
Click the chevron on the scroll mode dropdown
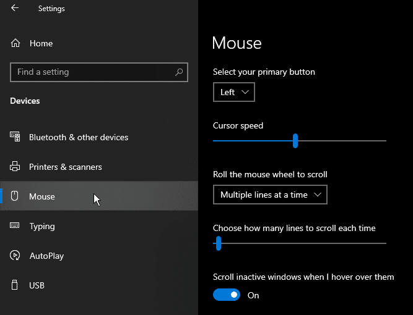point(318,195)
